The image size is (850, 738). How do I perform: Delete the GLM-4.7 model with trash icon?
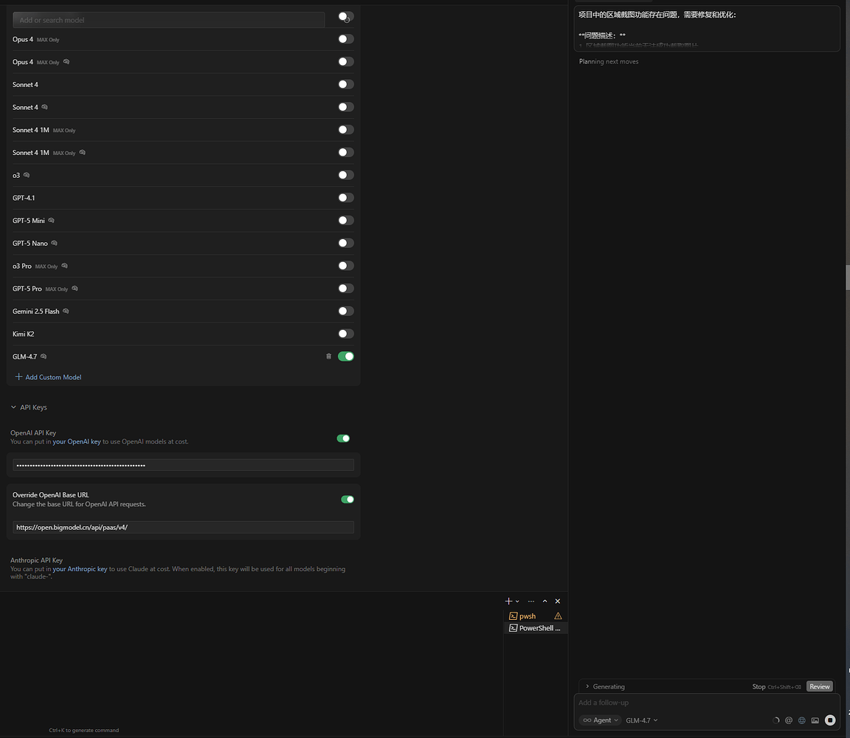coord(328,356)
